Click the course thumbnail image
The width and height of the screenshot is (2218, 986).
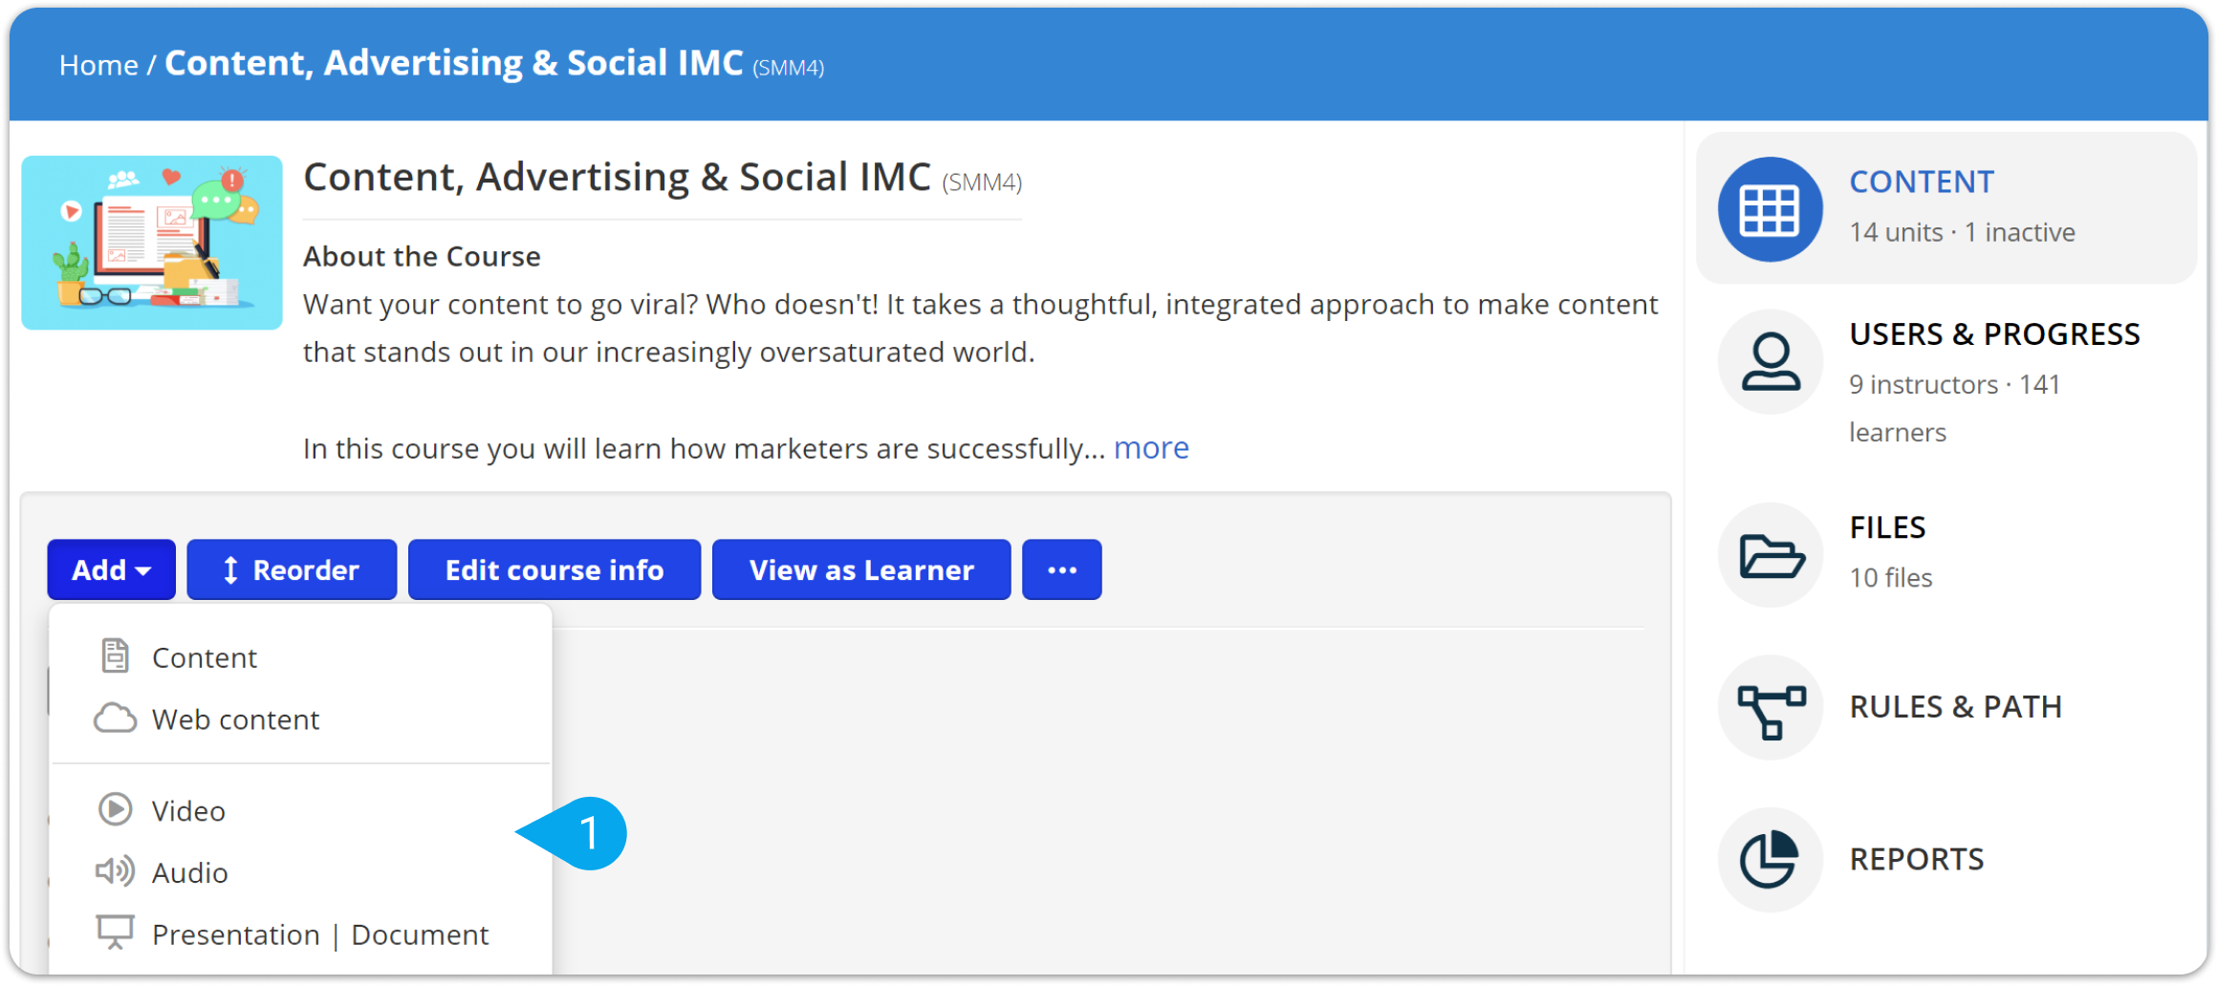152,243
